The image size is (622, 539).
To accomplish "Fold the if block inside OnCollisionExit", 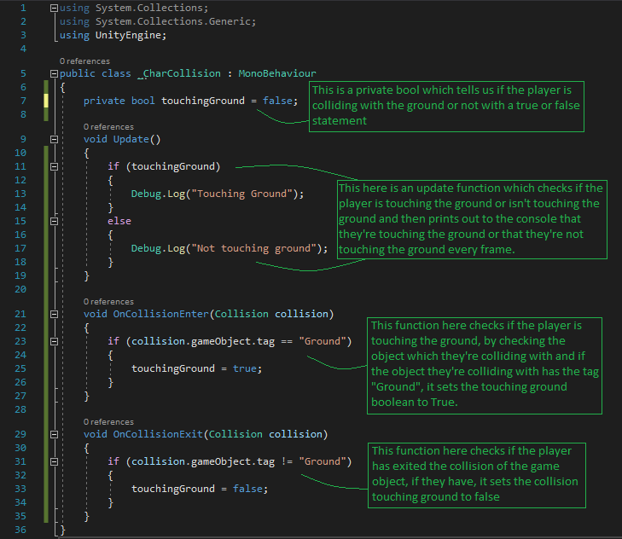I will [55, 461].
